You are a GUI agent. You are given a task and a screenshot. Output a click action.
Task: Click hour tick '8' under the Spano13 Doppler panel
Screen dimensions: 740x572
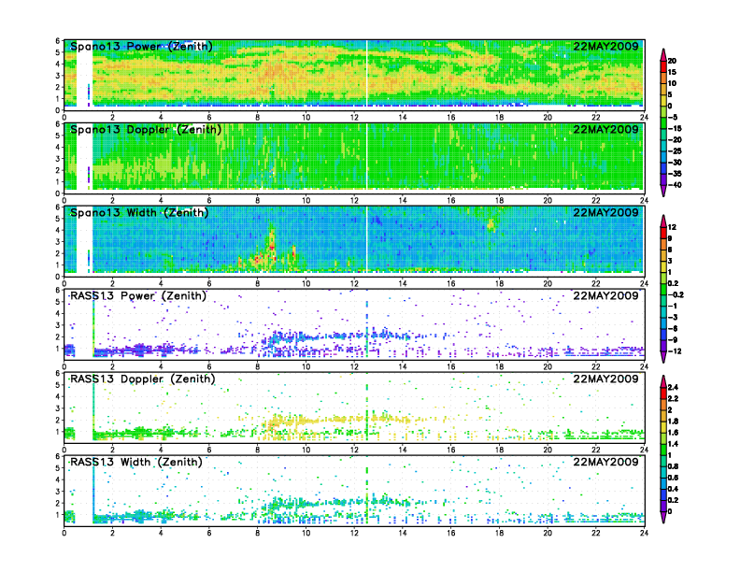(x=258, y=201)
